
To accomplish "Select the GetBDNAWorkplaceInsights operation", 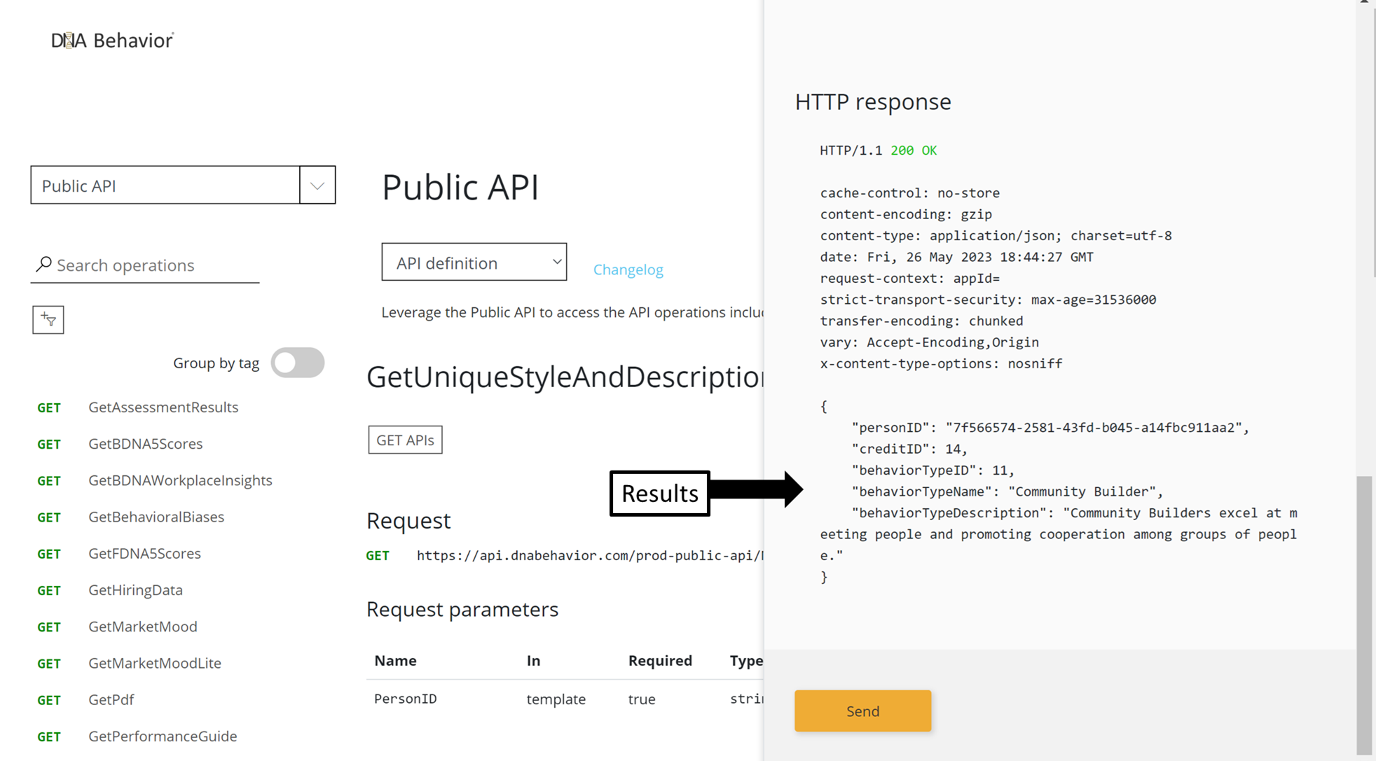I will click(x=180, y=480).
